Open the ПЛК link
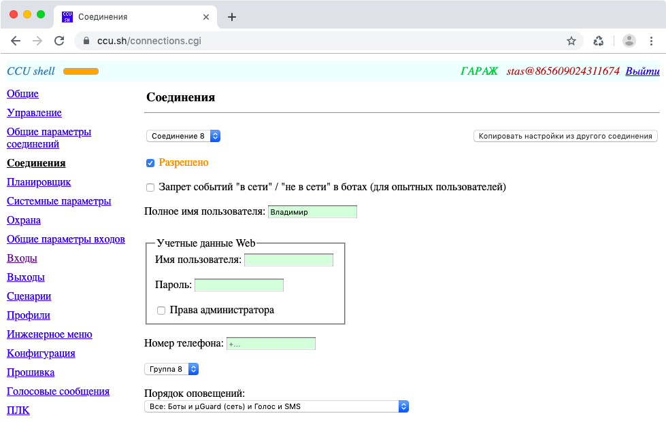This screenshot has width=666, height=422. (18, 410)
